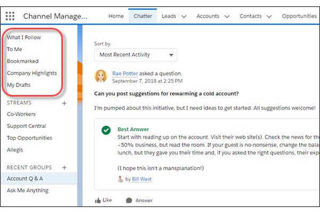The height and width of the screenshot is (215, 320).
Task: Expand the Accounts tab chevron
Action: point(227,17)
